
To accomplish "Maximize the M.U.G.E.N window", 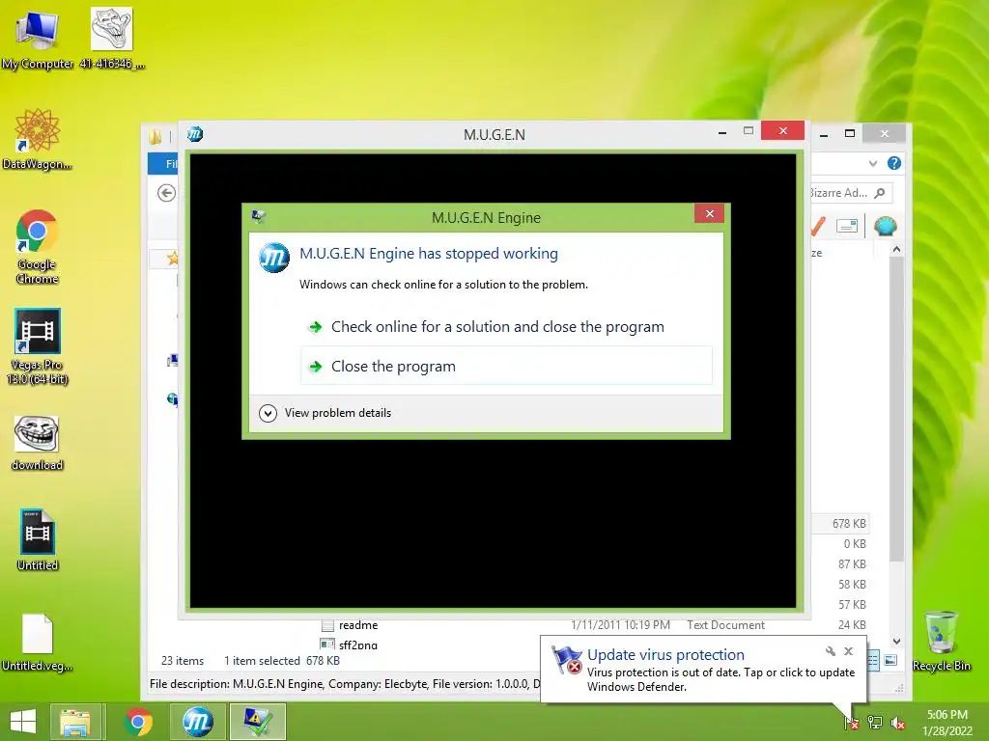I will click(749, 131).
